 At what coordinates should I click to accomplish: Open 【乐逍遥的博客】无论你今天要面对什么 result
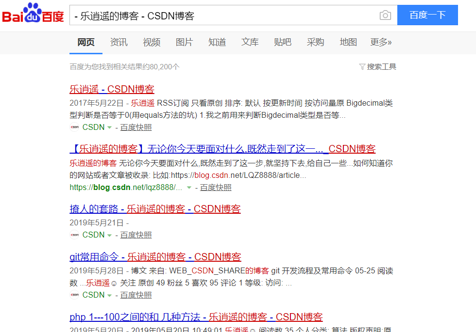[x=222, y=149]
